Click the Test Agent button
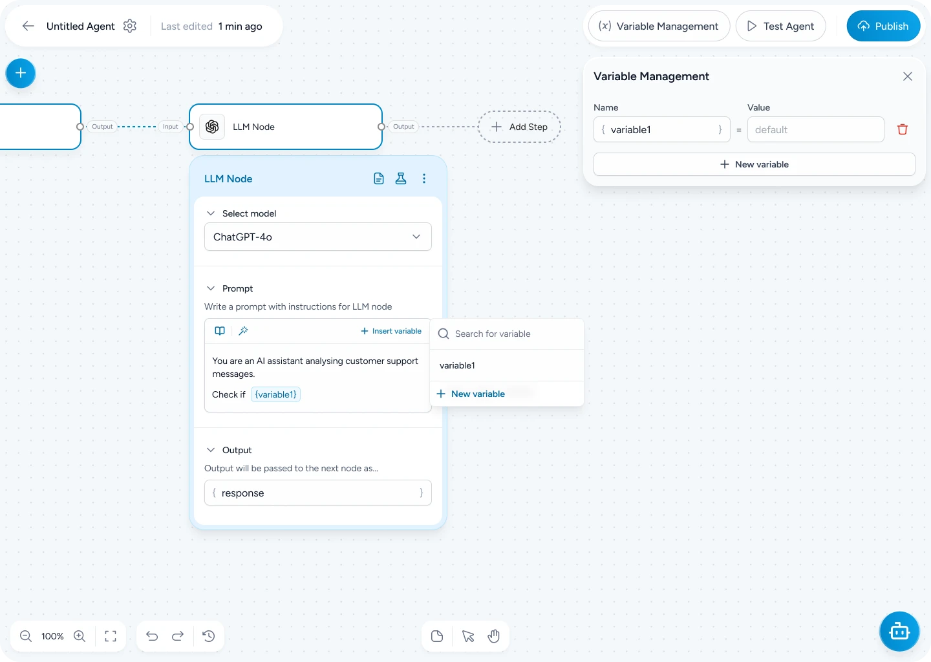Screen dimensions: 931x662 780,26
